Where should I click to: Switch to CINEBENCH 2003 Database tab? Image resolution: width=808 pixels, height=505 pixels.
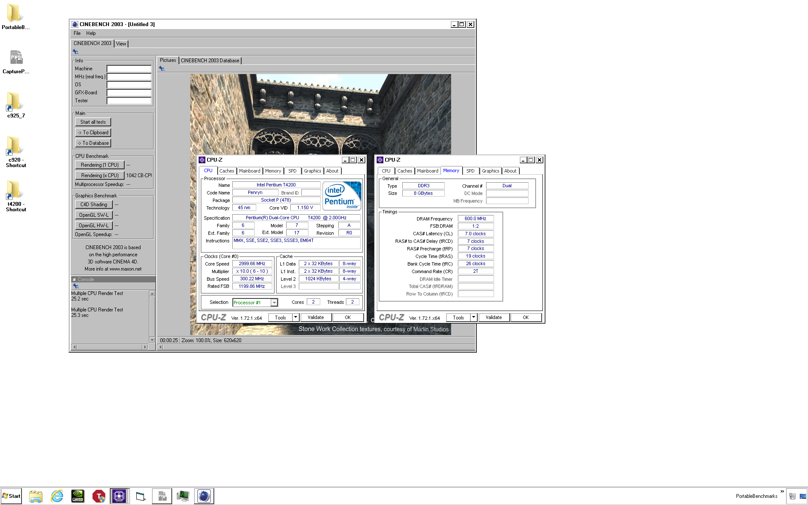pos(210,61)
